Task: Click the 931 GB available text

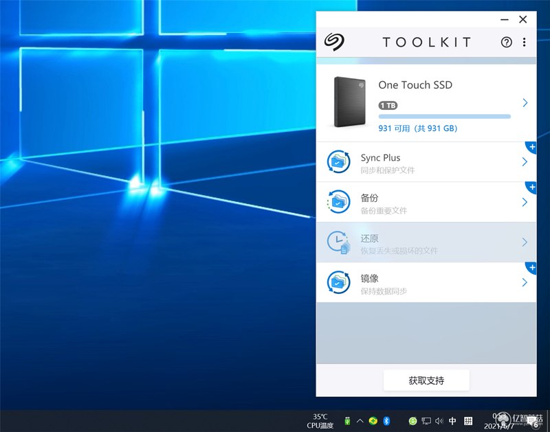Action: point(418,128)
